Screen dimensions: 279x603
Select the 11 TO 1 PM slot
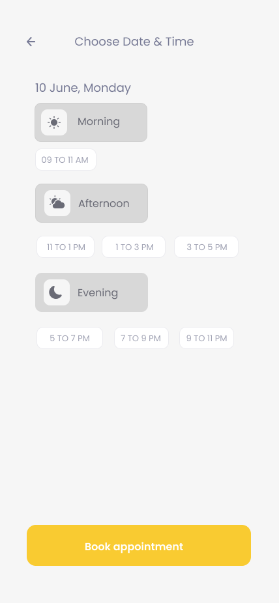[x=65, y=247]
